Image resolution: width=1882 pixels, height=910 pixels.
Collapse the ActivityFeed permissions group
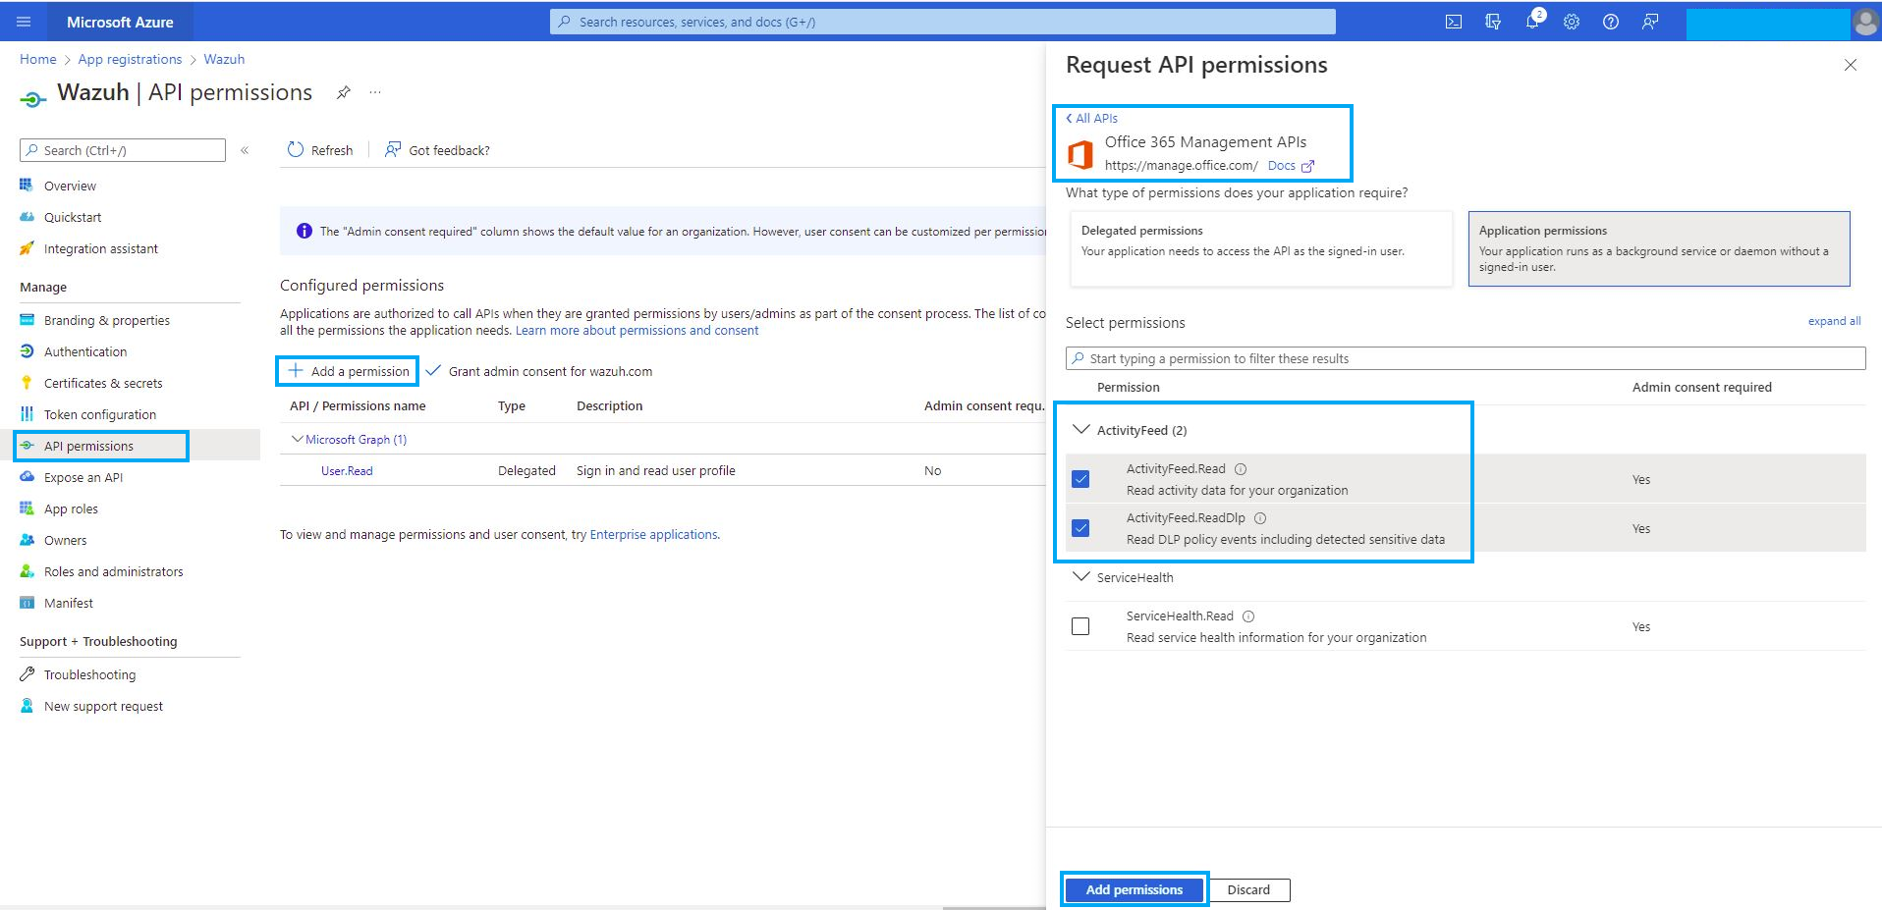1081,429
